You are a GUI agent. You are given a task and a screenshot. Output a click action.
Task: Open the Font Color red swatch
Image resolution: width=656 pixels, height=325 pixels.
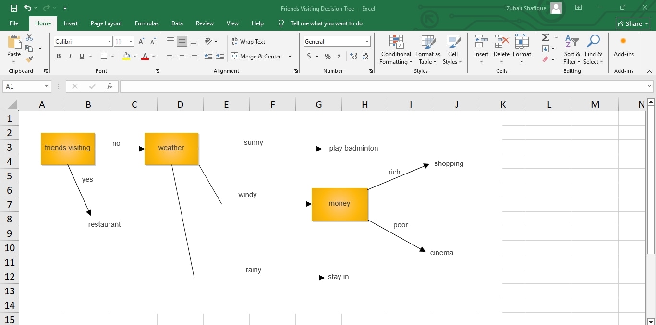click(145, 57)
